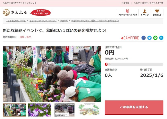Go to ふるさと納税サイトさとふるTOP link

tap(149, 3)
